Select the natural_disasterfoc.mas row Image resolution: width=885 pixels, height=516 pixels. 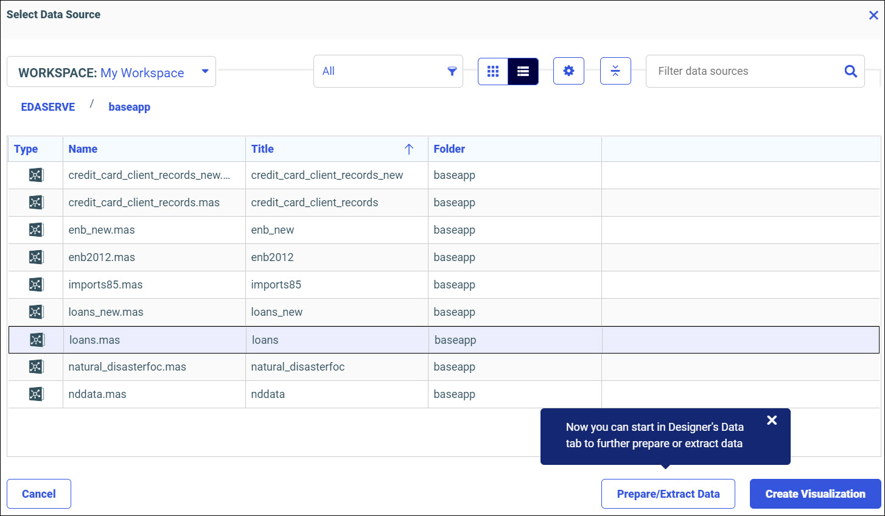(x=127, y=367)
